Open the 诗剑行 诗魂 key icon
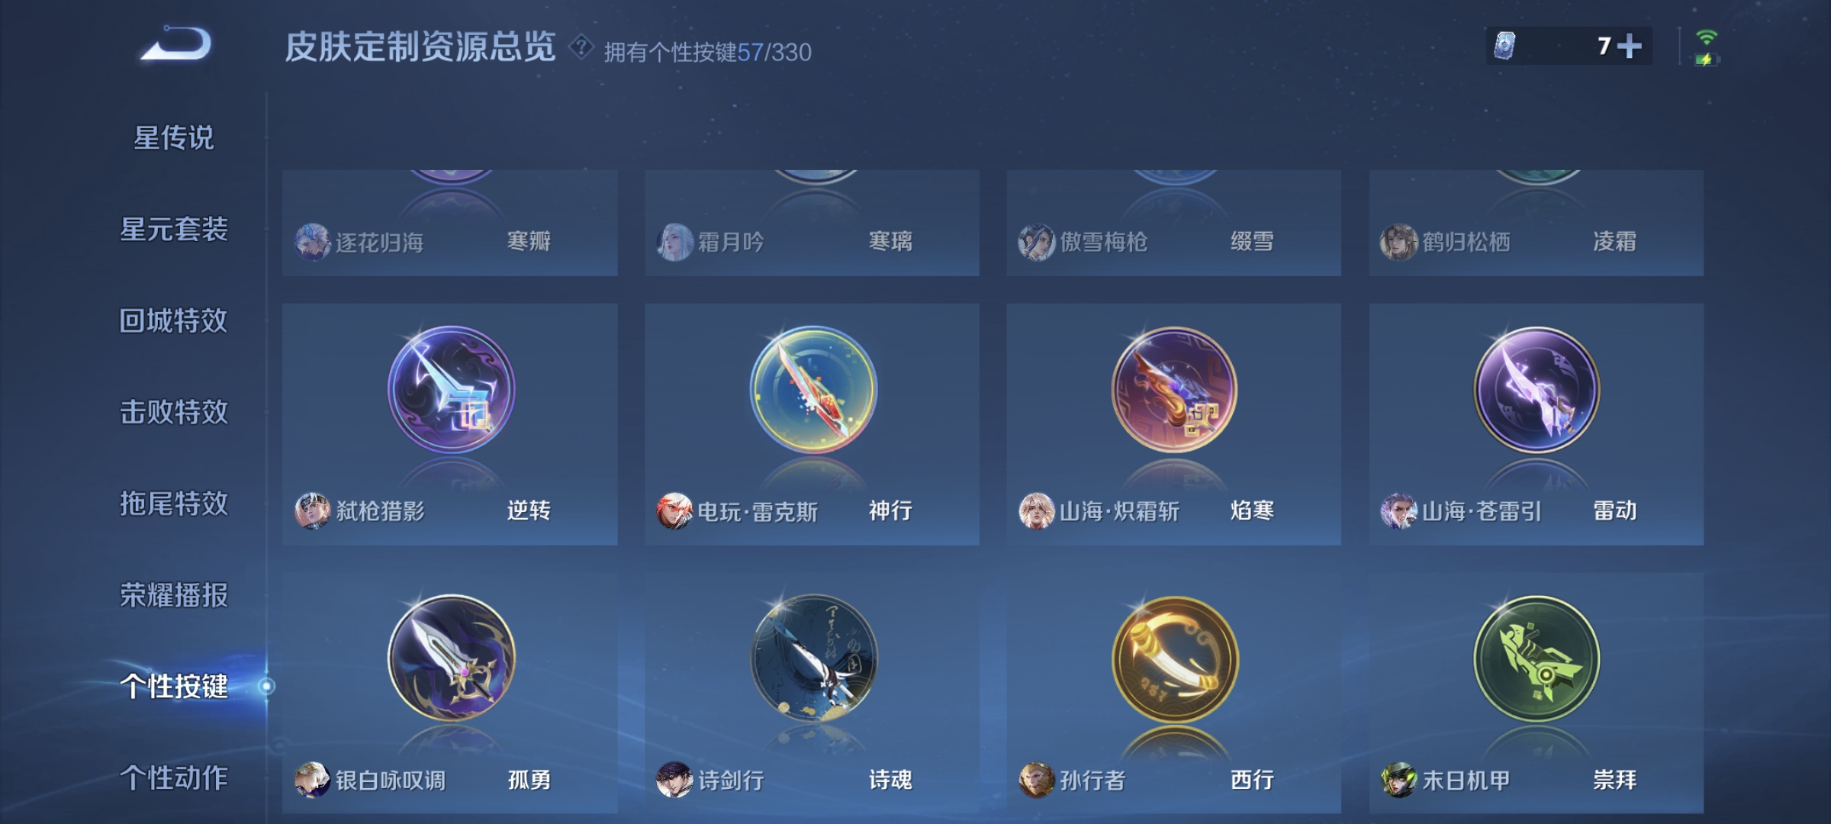Viewport: 1831px width, 824px height. (813, 658)
